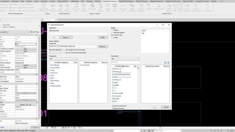
Task: Move selected parameter down with arrow
Action: [168, 63]
